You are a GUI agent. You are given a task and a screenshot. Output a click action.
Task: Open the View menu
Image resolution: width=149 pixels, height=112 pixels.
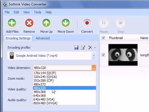(x=26, y=12)
